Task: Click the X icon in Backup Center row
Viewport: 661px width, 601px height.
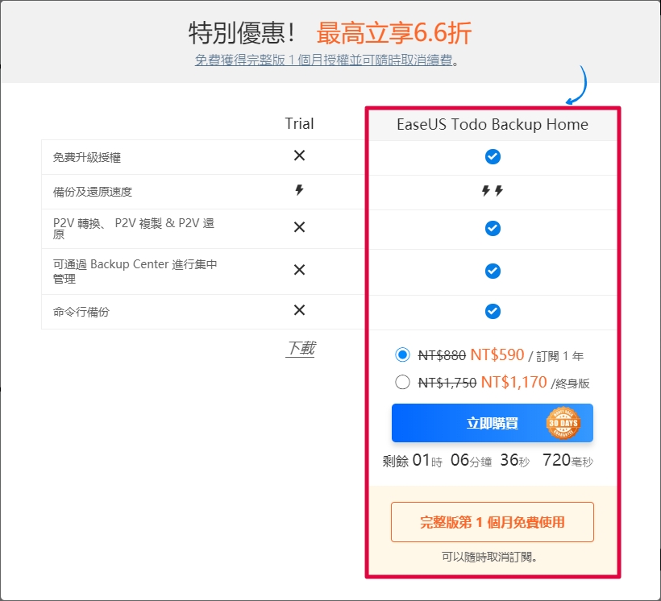Action: tap(299, 270)
